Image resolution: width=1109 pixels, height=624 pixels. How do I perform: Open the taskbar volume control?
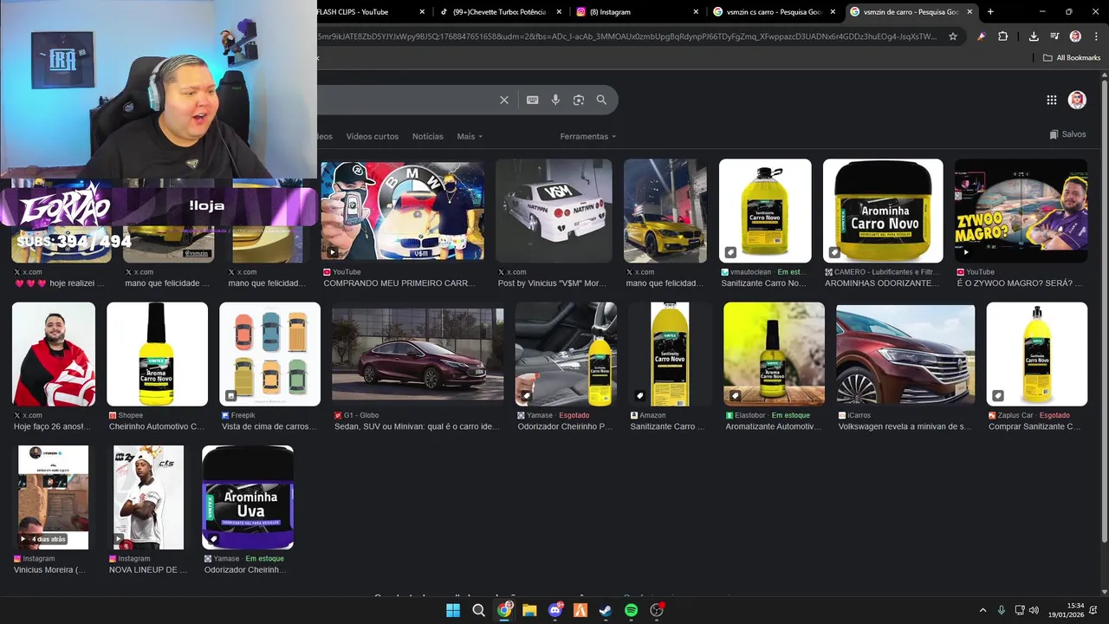point(1034,610)
